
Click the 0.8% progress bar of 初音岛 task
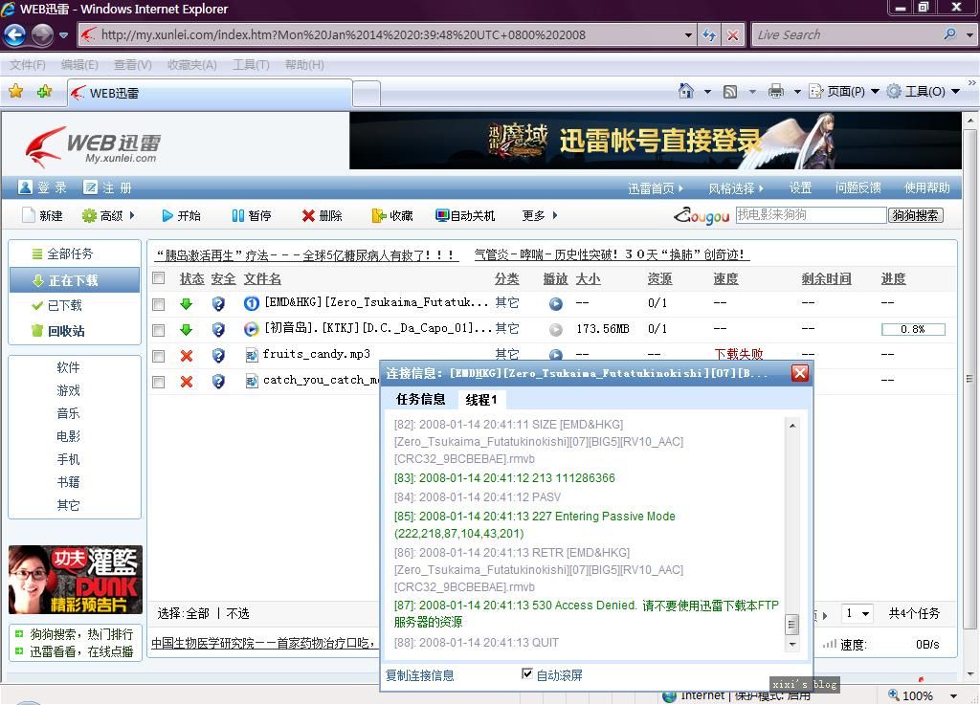pos(913,329)
